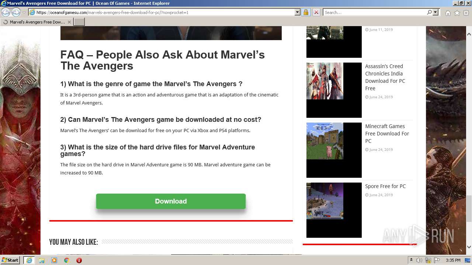Click the security lock icon

click(x=306, y=13)
